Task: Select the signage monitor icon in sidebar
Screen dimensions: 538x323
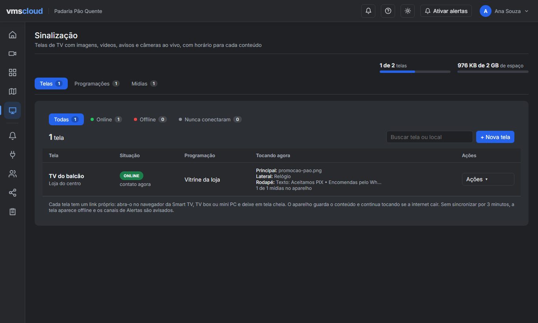Action: (13, 111)
